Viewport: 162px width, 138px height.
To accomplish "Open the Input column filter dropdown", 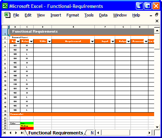I will [x=113, y=42].
